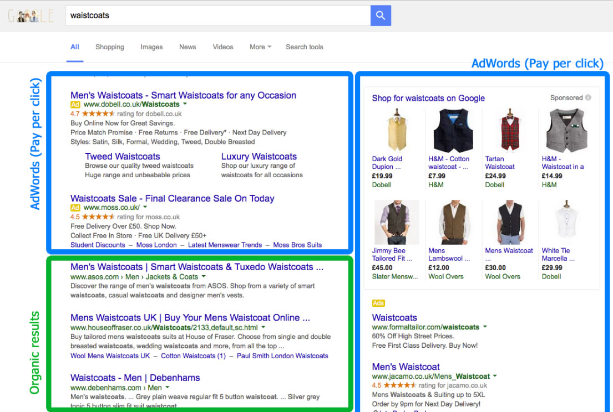
Task: Expand arrow beside debenhams.com Men URL
Action: [x=168, y=388]
